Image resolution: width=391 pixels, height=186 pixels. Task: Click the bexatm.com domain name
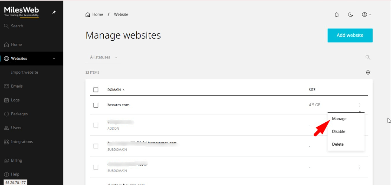(118, 105)
